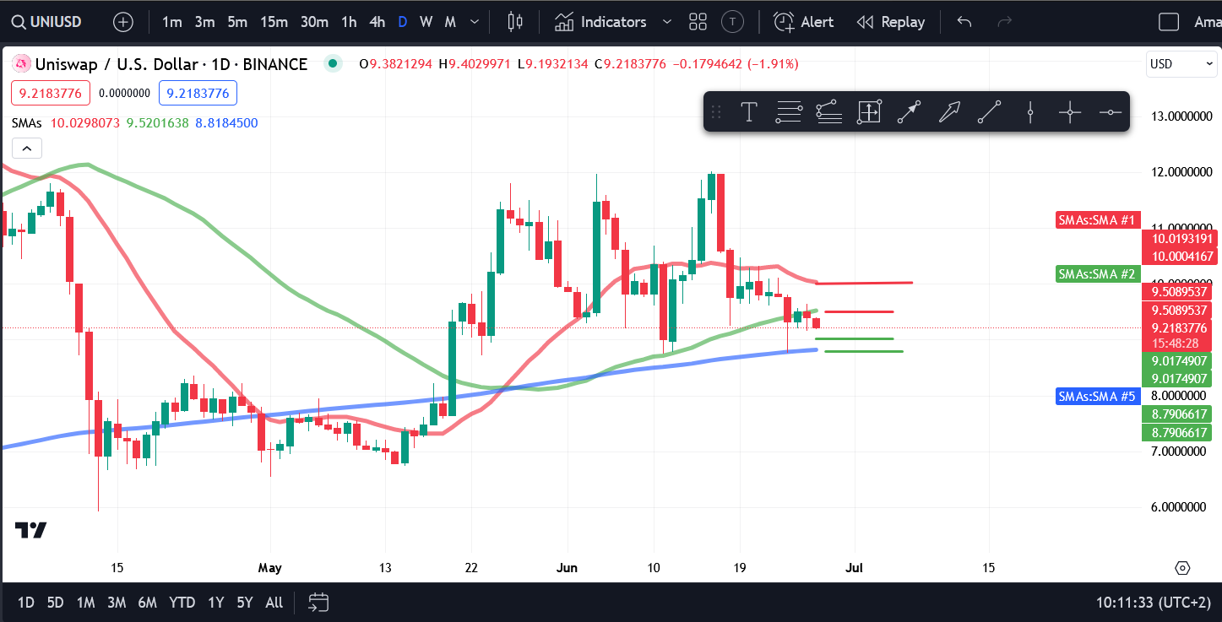Click the blue buy price 9.2183776 box
Viewport: 1222px width, 622px height.
[198, 93]
